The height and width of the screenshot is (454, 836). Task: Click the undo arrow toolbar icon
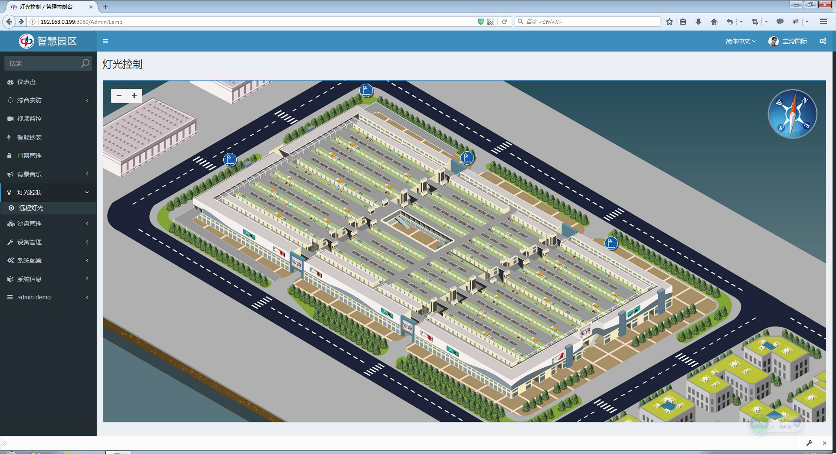tap(730, 22)
